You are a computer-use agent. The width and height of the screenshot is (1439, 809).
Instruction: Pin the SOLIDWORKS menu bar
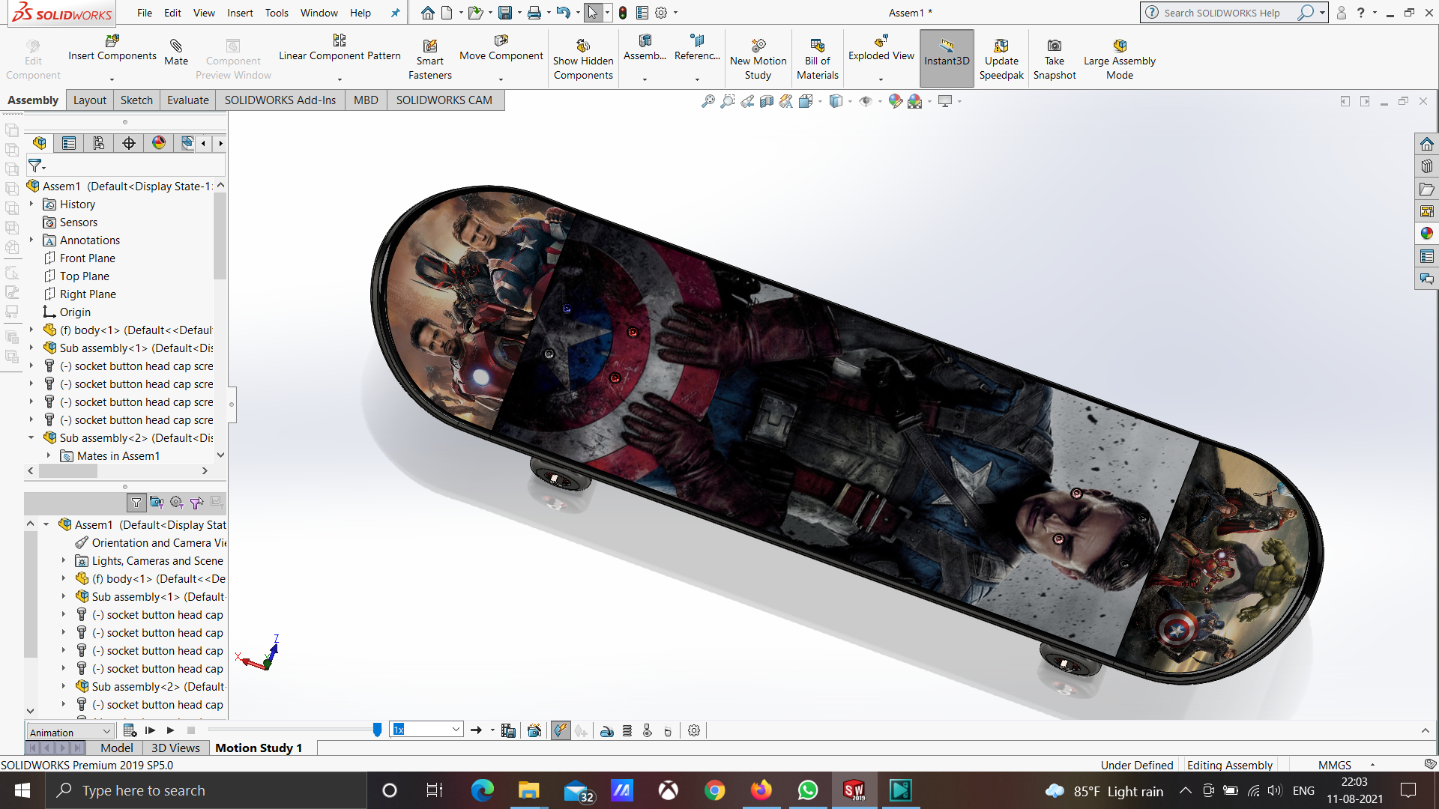(x=395, y=13)
